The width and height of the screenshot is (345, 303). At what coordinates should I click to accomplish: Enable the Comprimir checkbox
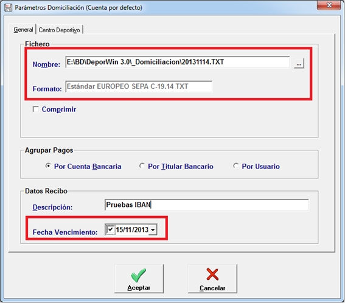(36, 109)
